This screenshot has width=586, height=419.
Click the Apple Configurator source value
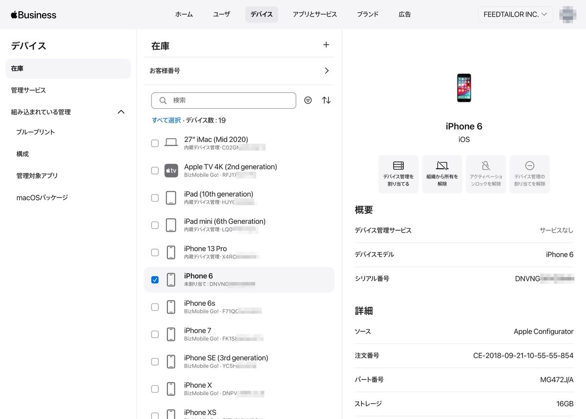click(544, 331)
